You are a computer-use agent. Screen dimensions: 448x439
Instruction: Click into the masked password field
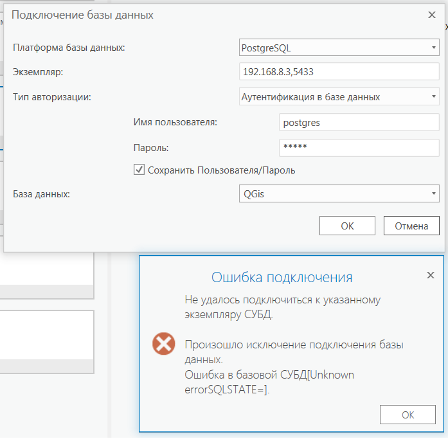click(359, 147)
